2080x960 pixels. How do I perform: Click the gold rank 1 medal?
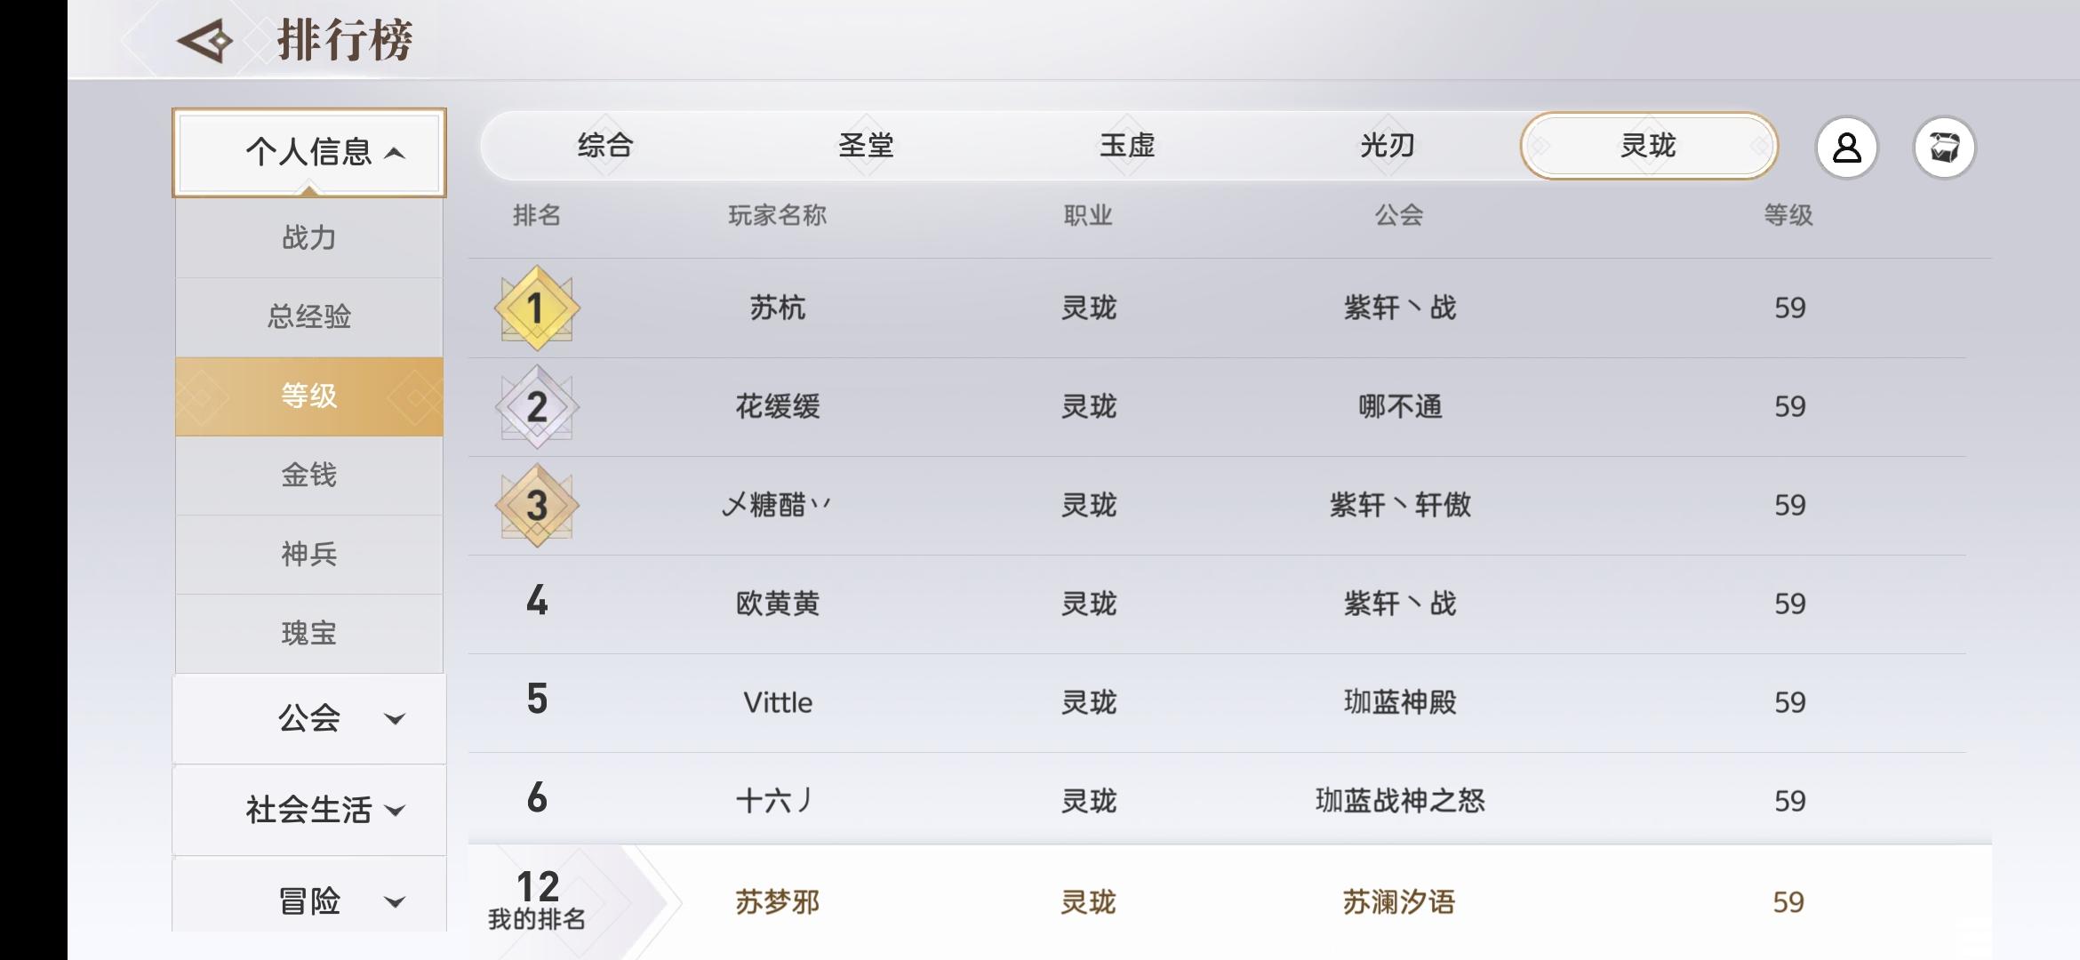537,308
